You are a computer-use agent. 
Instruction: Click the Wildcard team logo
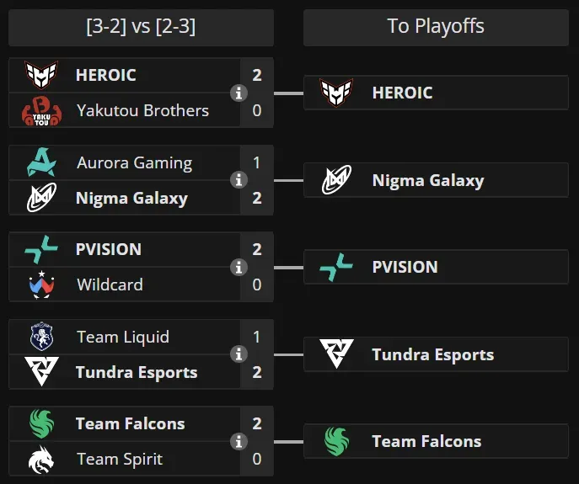[41, 285]
